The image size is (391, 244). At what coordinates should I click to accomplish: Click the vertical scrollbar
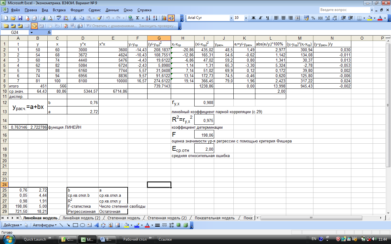[388, 125]
